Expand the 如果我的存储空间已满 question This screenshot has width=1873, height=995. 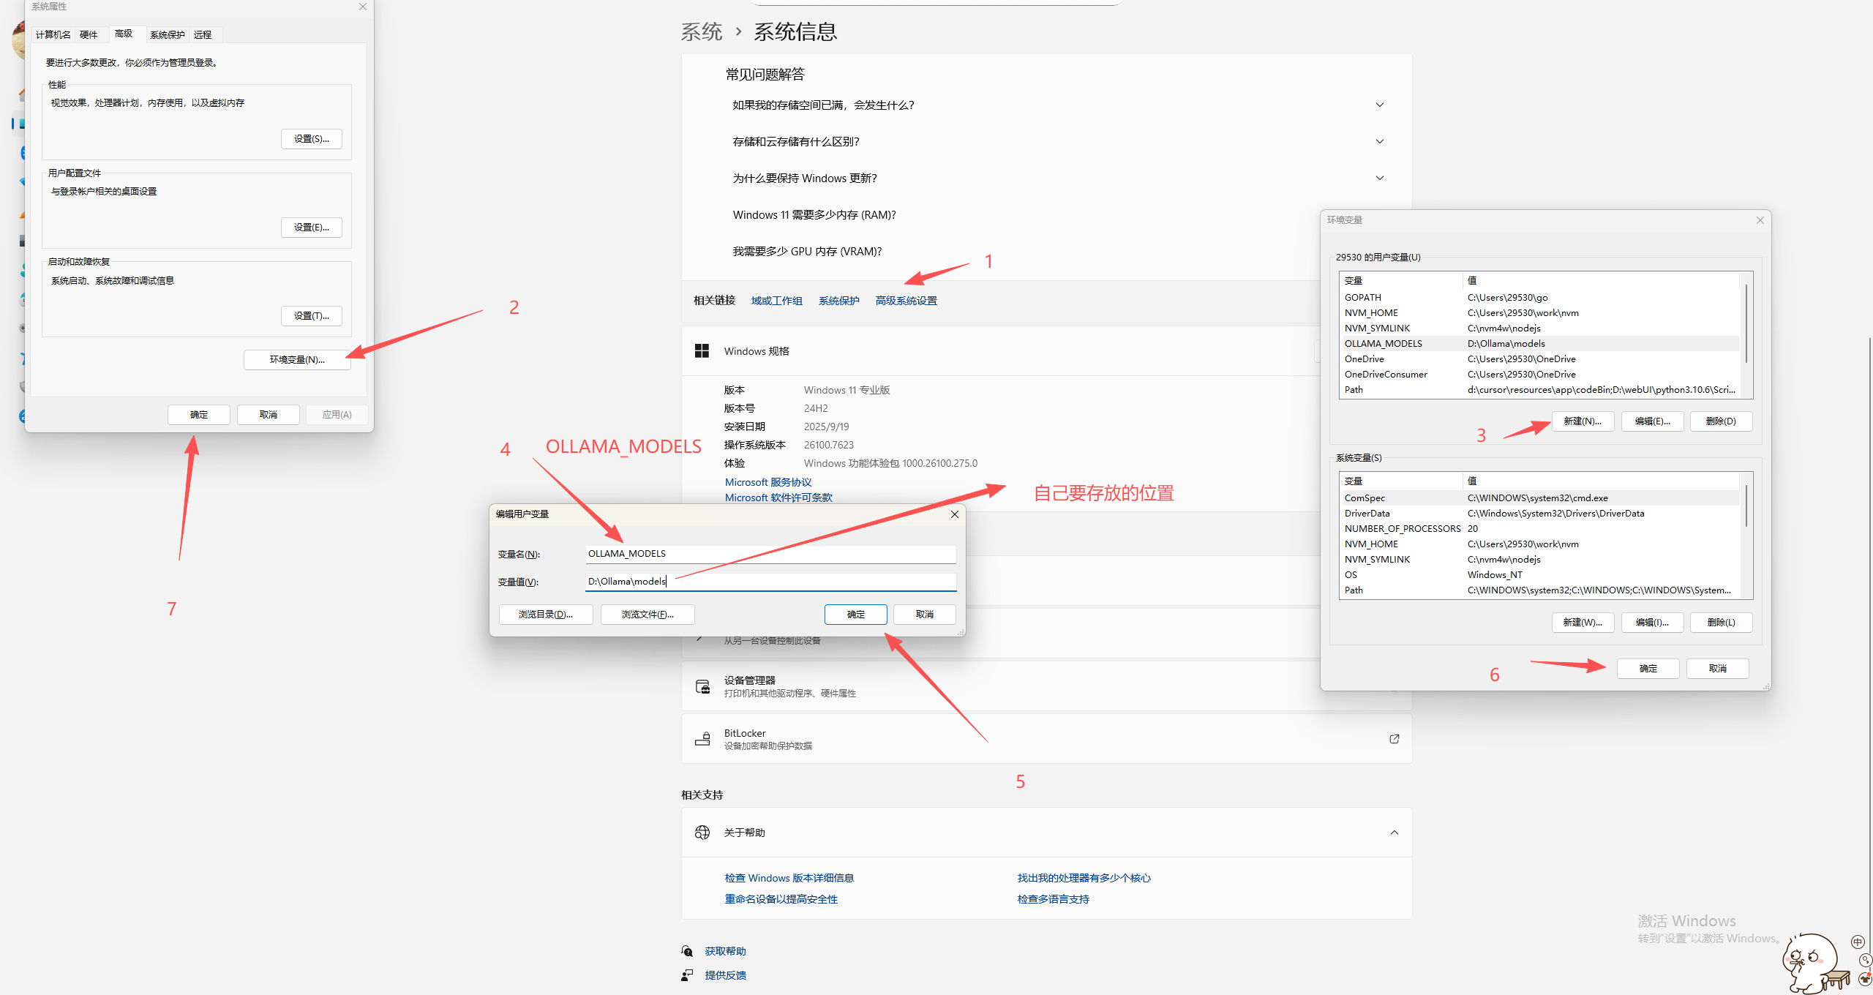pyautogui.click(x=1379, y=105)
